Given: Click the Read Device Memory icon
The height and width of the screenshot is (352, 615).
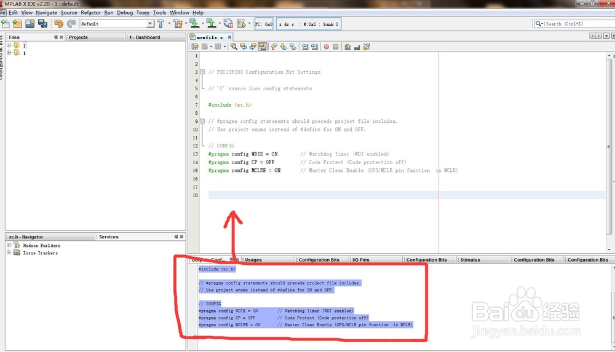Looking at the screenshot, I should click(211, 24).
